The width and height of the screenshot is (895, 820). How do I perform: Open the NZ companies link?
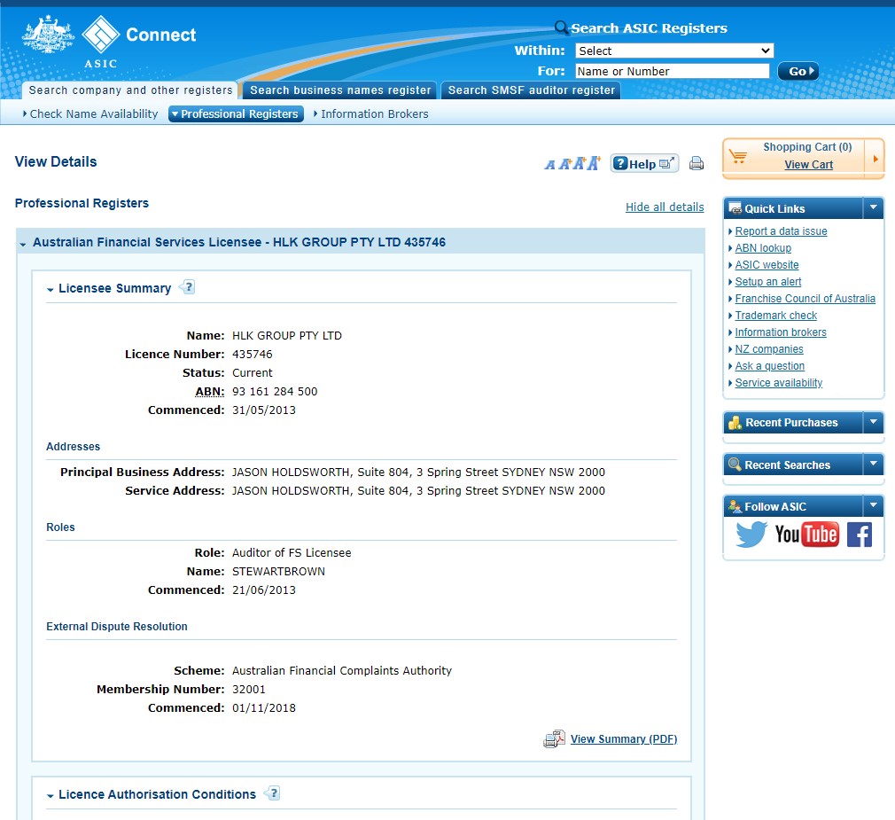pyautogui.click(x=769, y=349)
